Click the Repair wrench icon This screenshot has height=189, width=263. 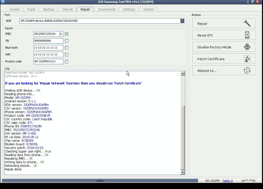coord(247,23)
